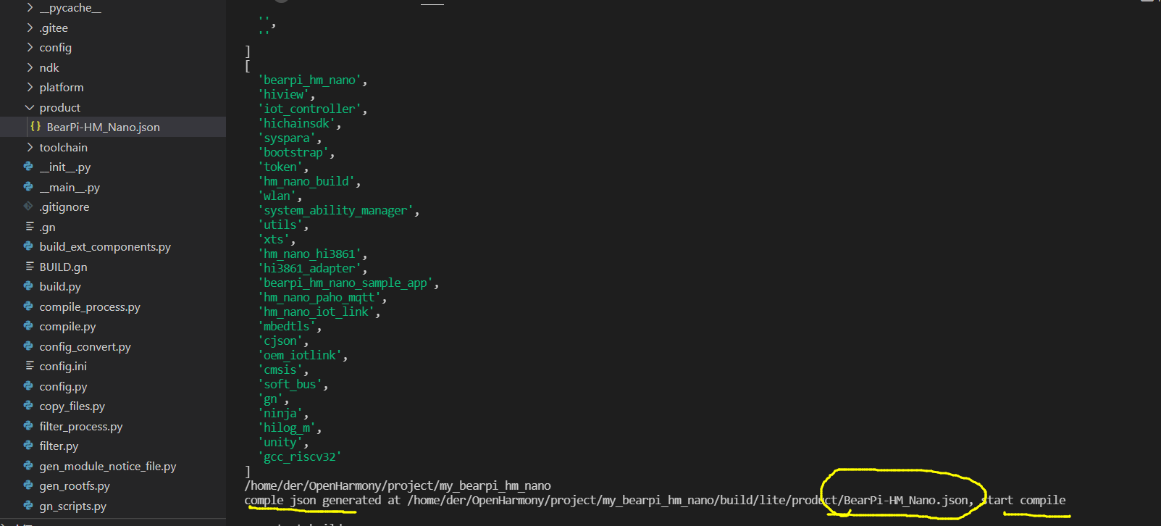Open compile.py file
Screen dimensions: 1161x526
coord(67,327)
